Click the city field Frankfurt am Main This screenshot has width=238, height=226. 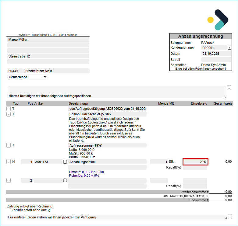coord(57,71)
